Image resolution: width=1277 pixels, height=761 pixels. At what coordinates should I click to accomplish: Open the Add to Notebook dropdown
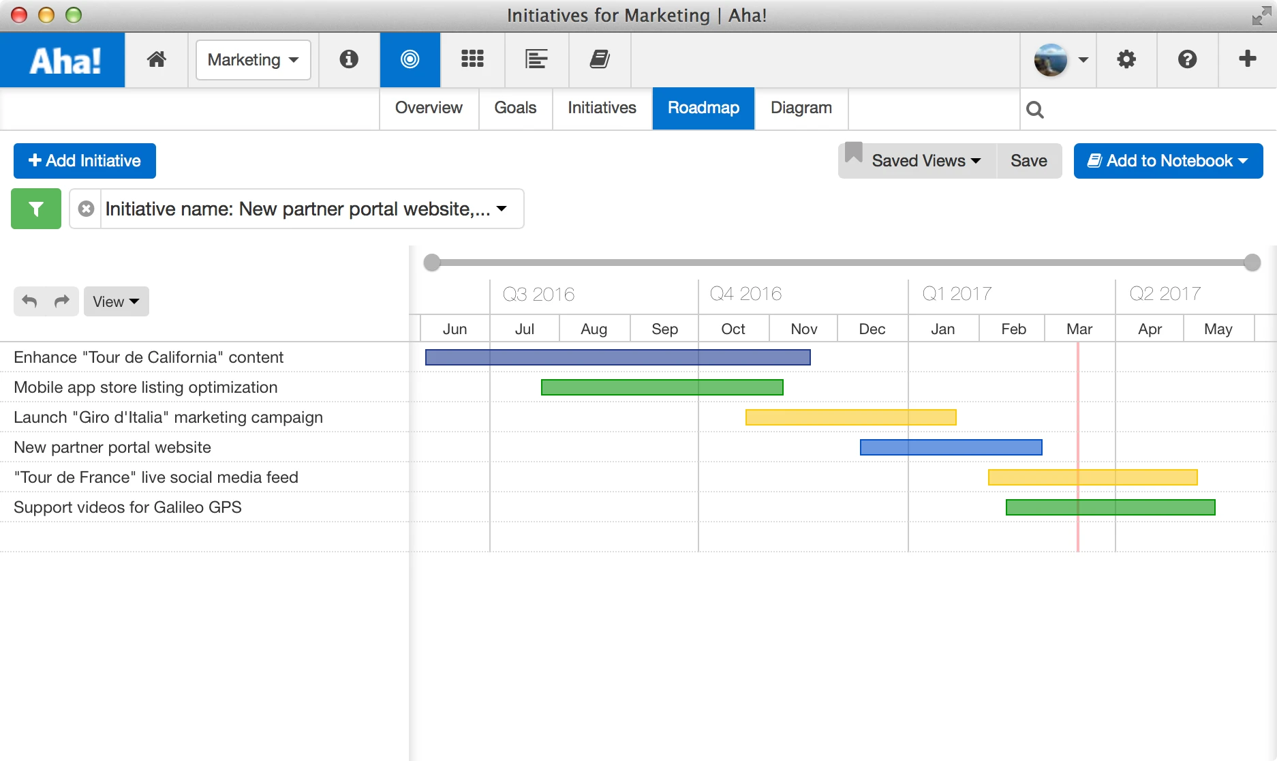coord(1168,161)
